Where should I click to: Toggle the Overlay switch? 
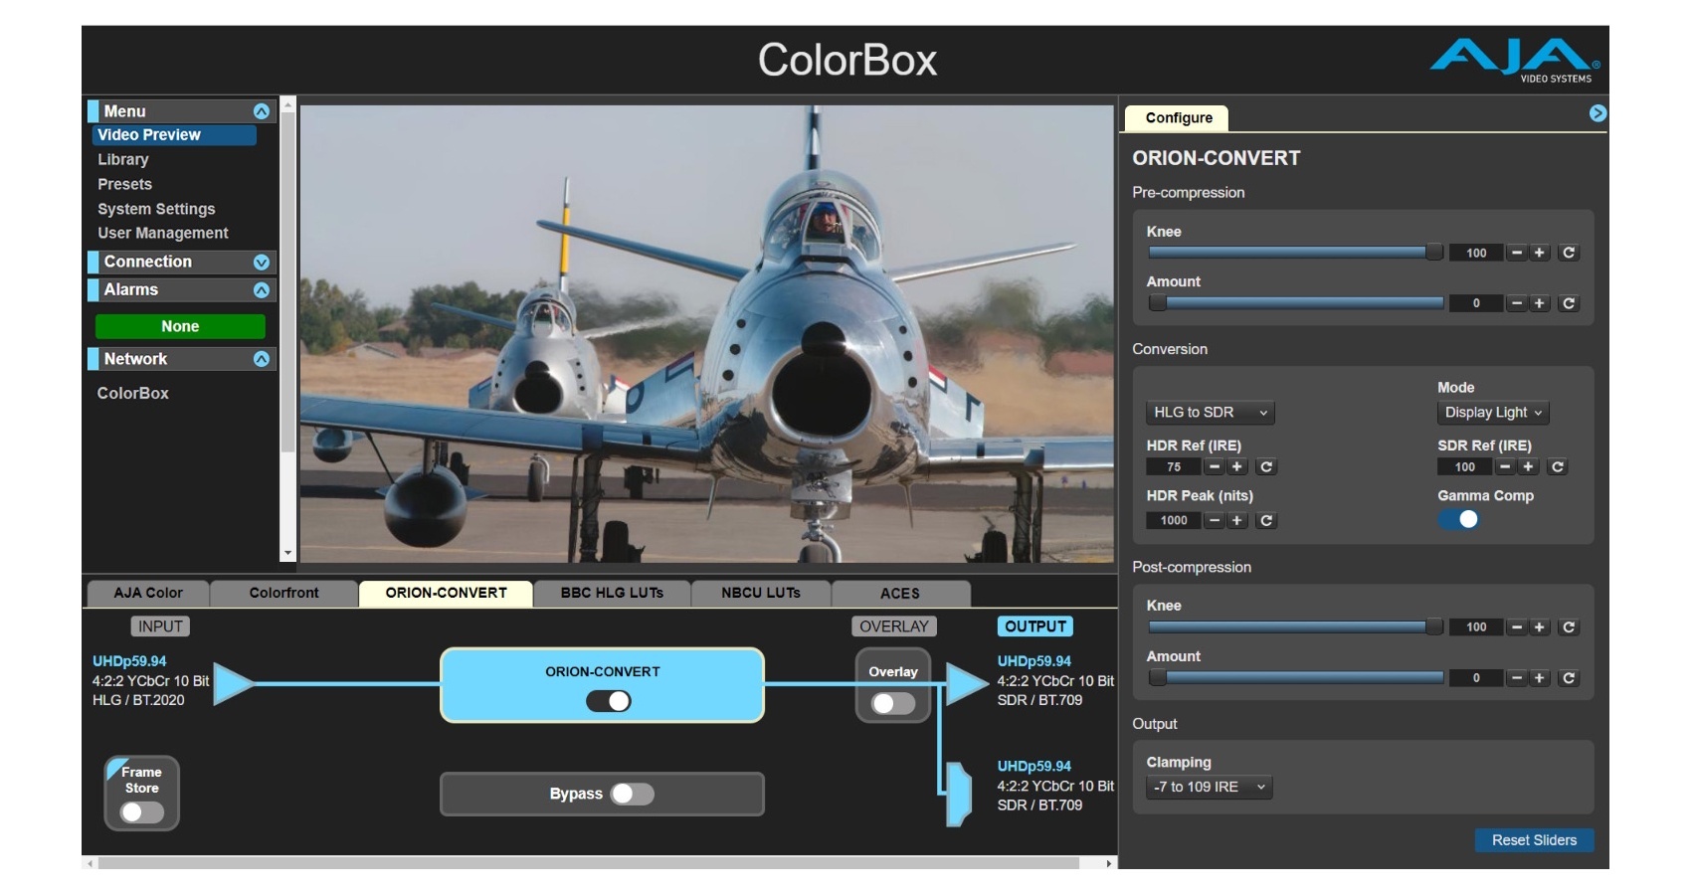(893, 704)
